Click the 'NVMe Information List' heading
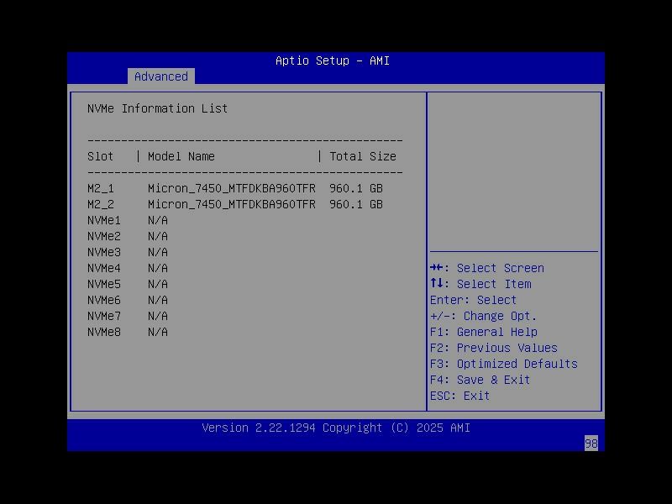Screen dimensions: 672x504 tap(157, 109)
